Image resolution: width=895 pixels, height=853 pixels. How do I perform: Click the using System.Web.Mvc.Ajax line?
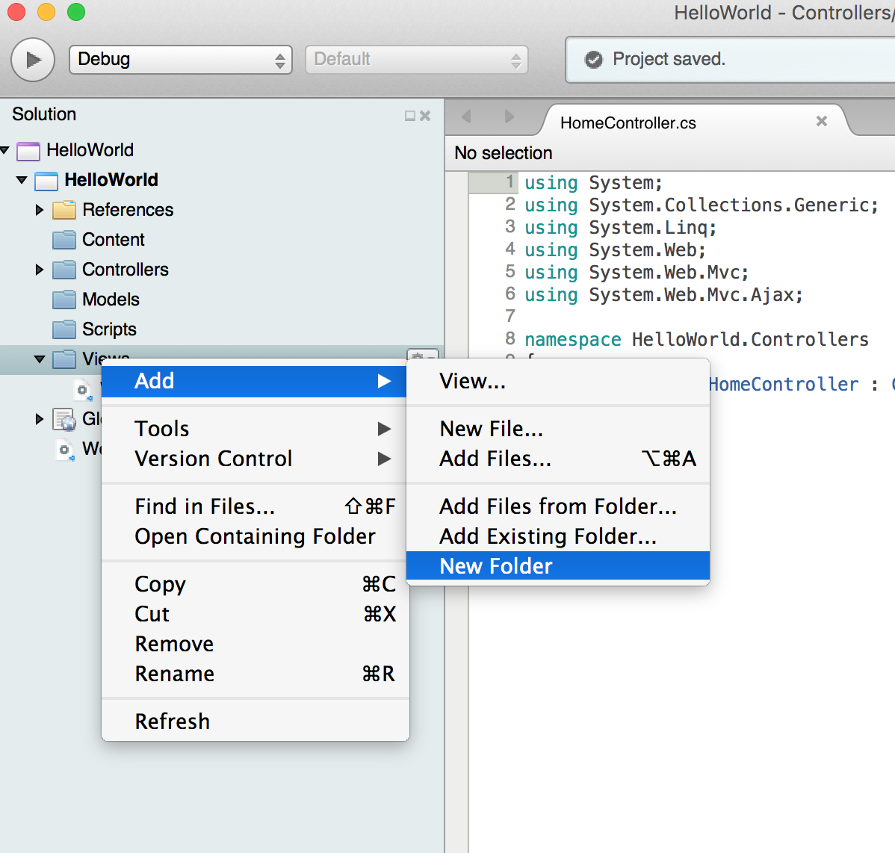pos(664,295)
